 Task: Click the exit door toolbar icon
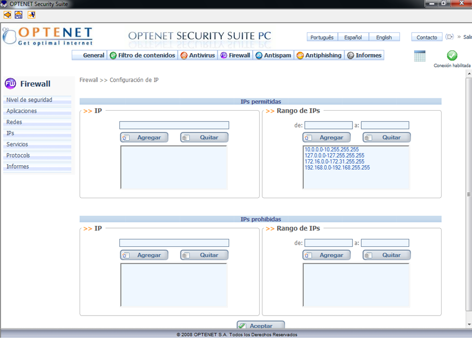click(x=31, y=15)
